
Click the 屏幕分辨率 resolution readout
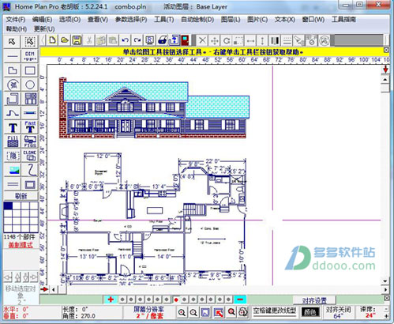pos(148,312)
